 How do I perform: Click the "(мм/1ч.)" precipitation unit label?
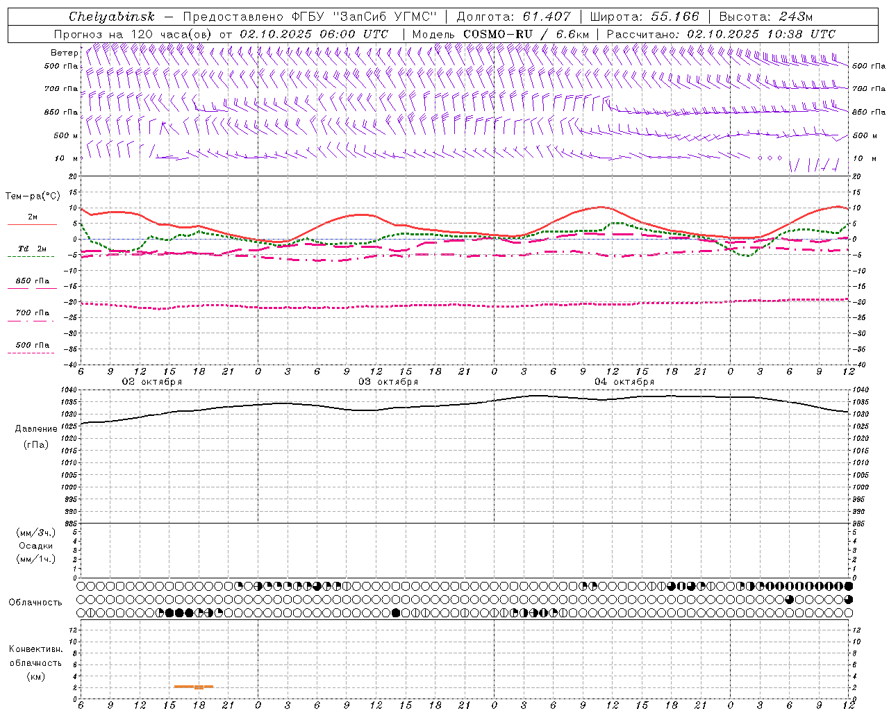coord(36,559)
